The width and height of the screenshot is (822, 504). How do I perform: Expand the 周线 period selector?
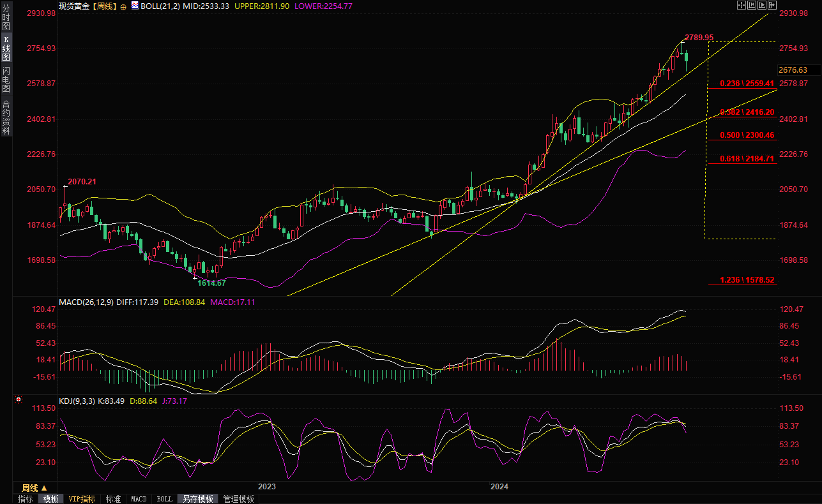(34, 488)
